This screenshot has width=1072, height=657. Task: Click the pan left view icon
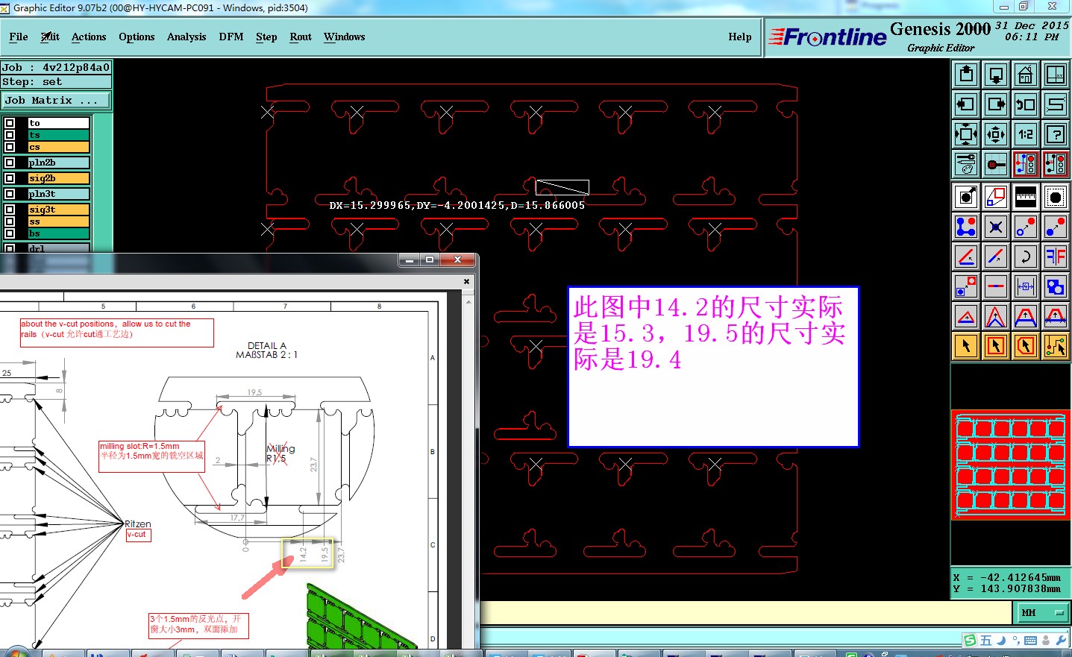click(966, 104)
